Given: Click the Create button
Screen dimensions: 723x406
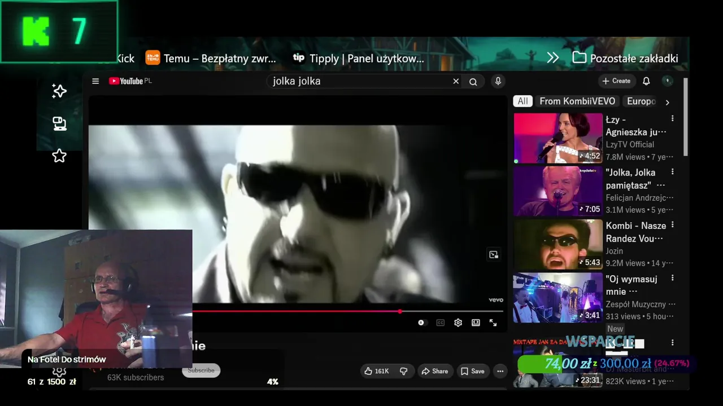Looking at the screenshot, I should click(616, 81).
